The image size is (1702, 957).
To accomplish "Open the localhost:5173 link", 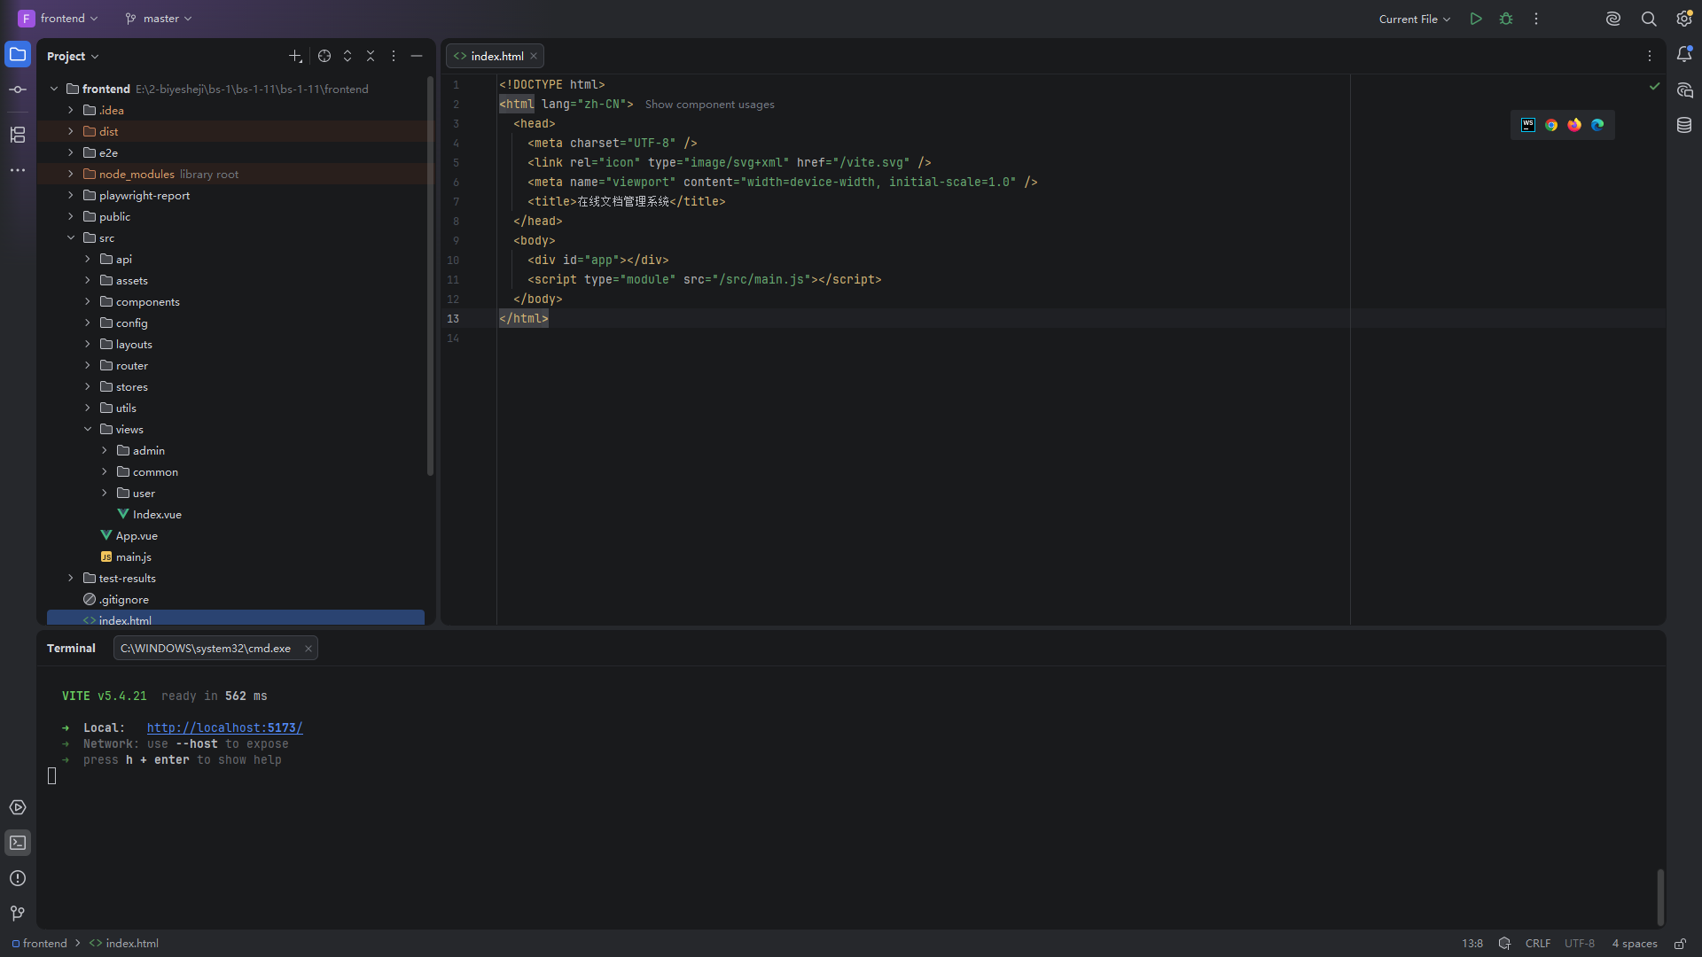I will pos(224,727).
